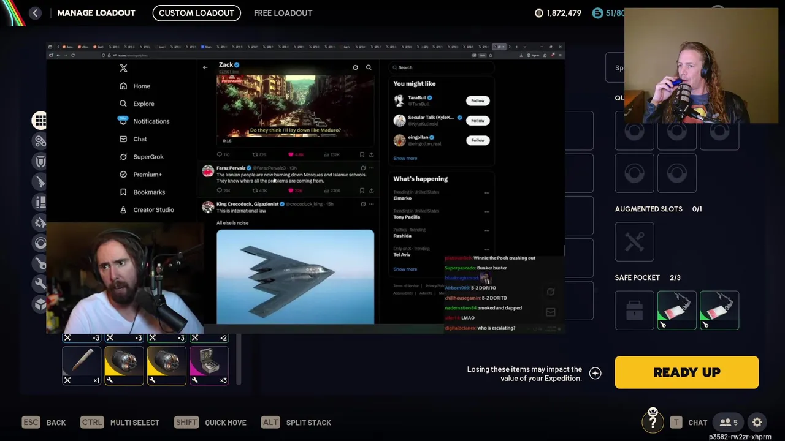The height and width of the screenshot is (441, 785).
Task: Click the refresh icon on Zack's profile header
Action: (355, 67)
